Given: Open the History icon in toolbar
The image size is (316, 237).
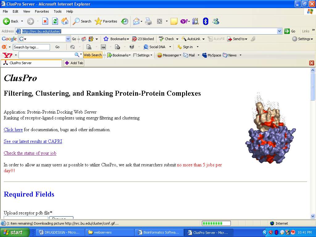Looking at the screenshot, I should [x=125, y=21].
